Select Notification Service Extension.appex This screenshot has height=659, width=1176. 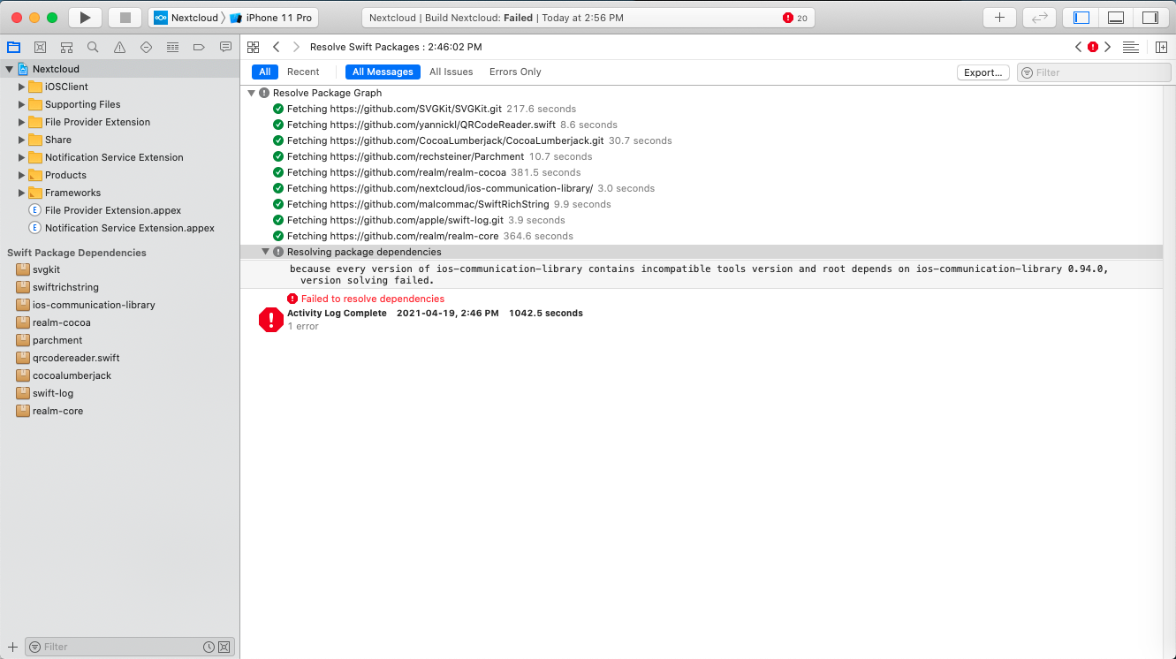point(129,228)
